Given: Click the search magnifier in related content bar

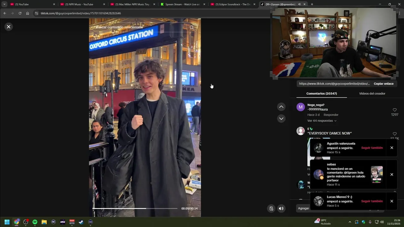Looking at the screenshot, I should click(192, 27).
